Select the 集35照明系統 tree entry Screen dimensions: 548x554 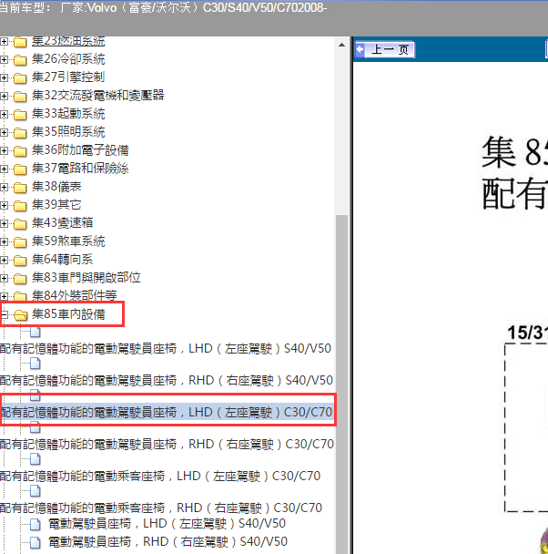[68, 132]
